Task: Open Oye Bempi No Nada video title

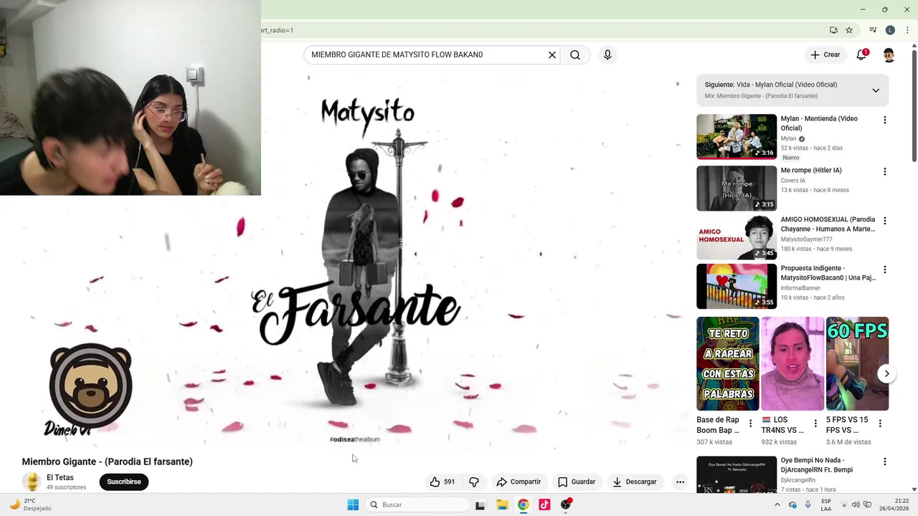Action: [x=816, y=465]
